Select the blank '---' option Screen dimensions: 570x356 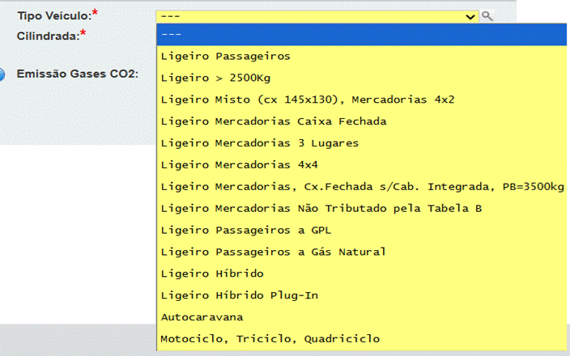point(362,34)
